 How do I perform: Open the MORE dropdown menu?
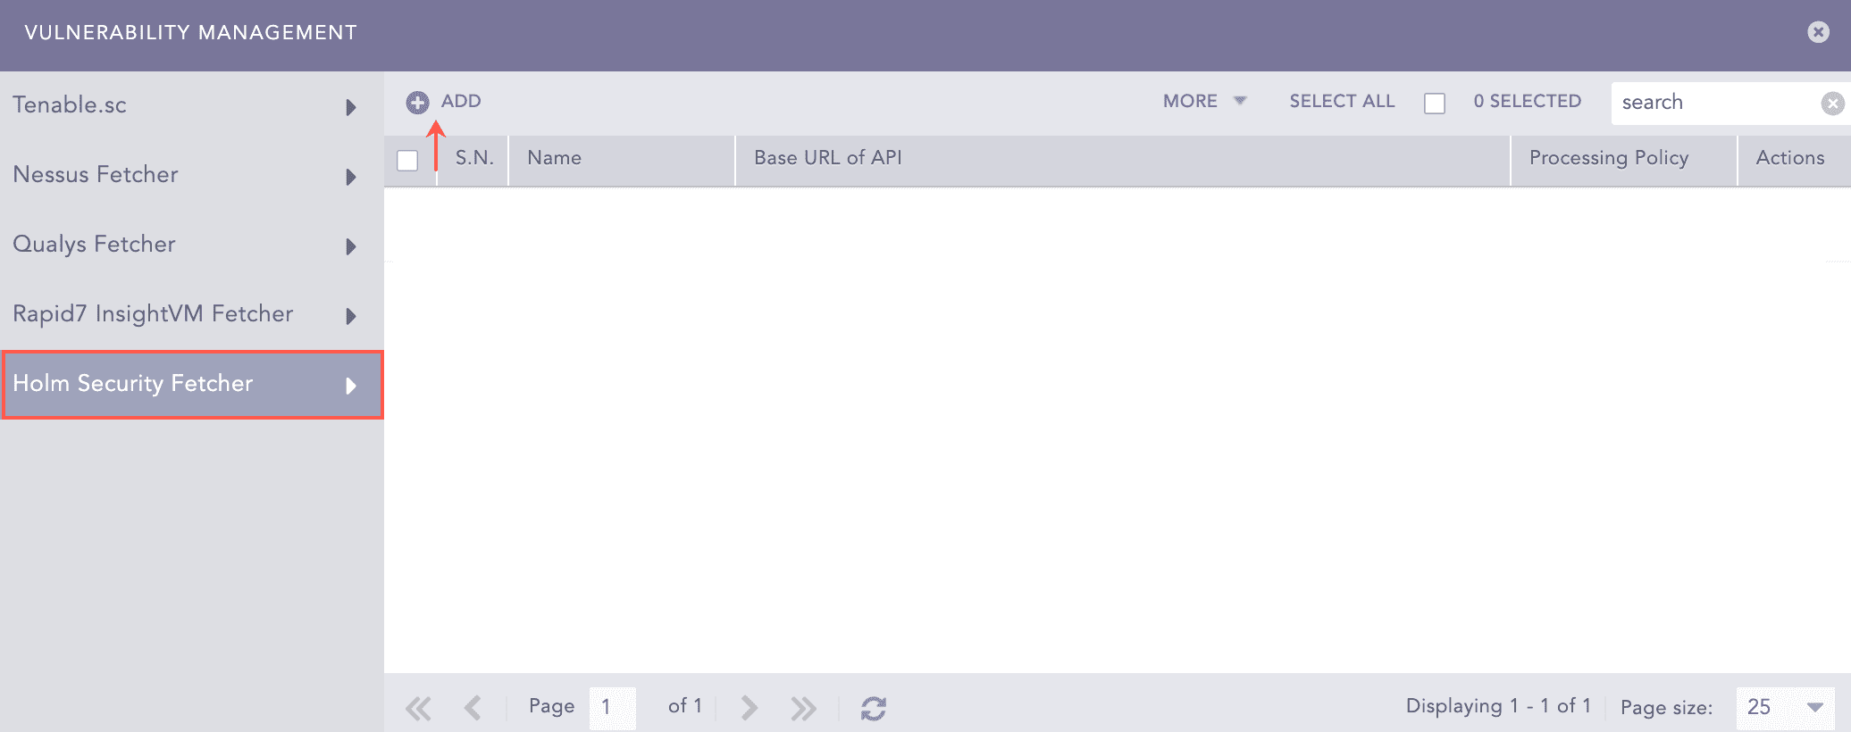pyautogui.click(x=1203, y=102)
